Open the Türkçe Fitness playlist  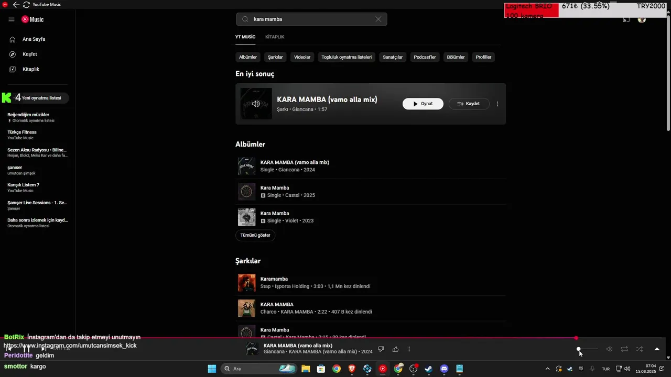pyautogui.click(x=38, y=135)
